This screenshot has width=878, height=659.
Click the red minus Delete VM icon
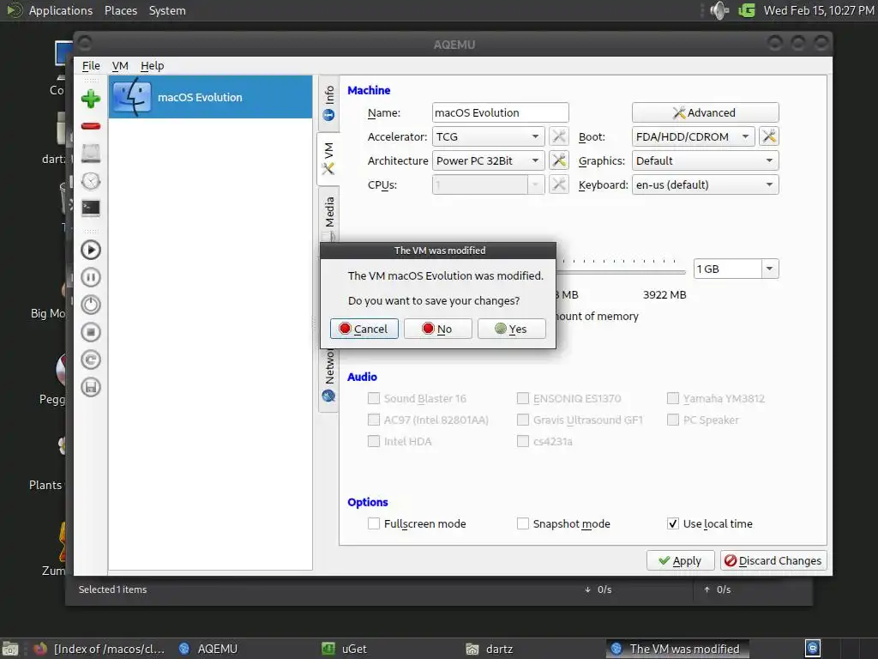pos(91,127)
